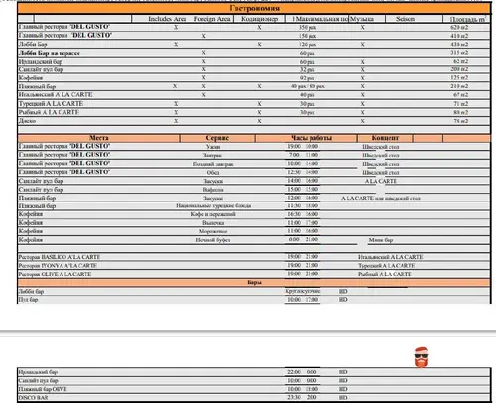Click the Includes Area column header
The width and height of the screenshot is (496, 403).
tap(167, 19)
